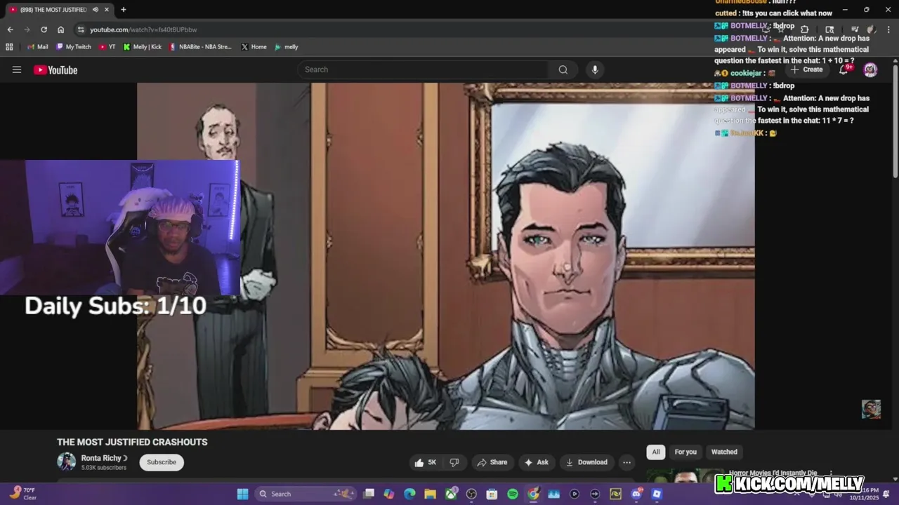Open Chrome from the taskbar

[533, 494]
